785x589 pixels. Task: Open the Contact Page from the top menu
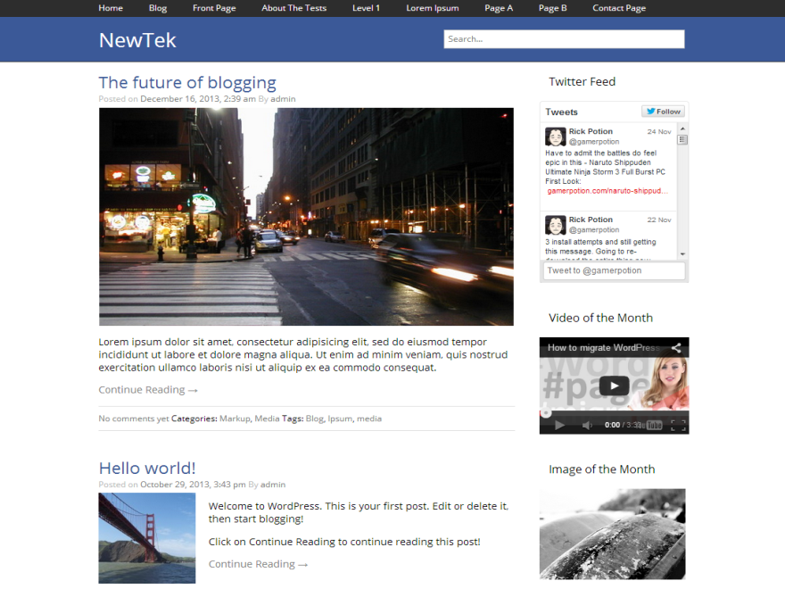(619, 8)
